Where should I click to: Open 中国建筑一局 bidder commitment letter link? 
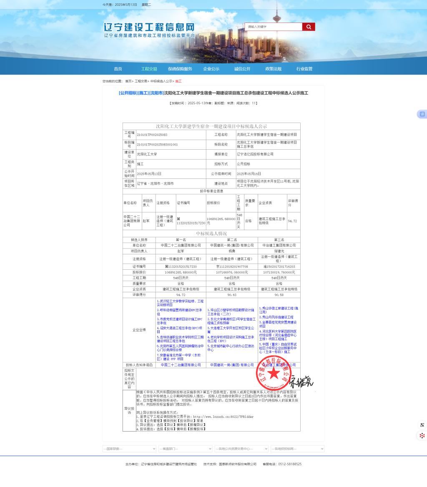coord(232,365)
